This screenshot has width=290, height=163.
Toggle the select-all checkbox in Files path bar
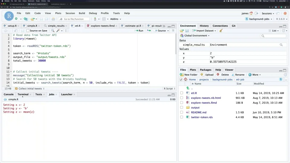(181, 79)
